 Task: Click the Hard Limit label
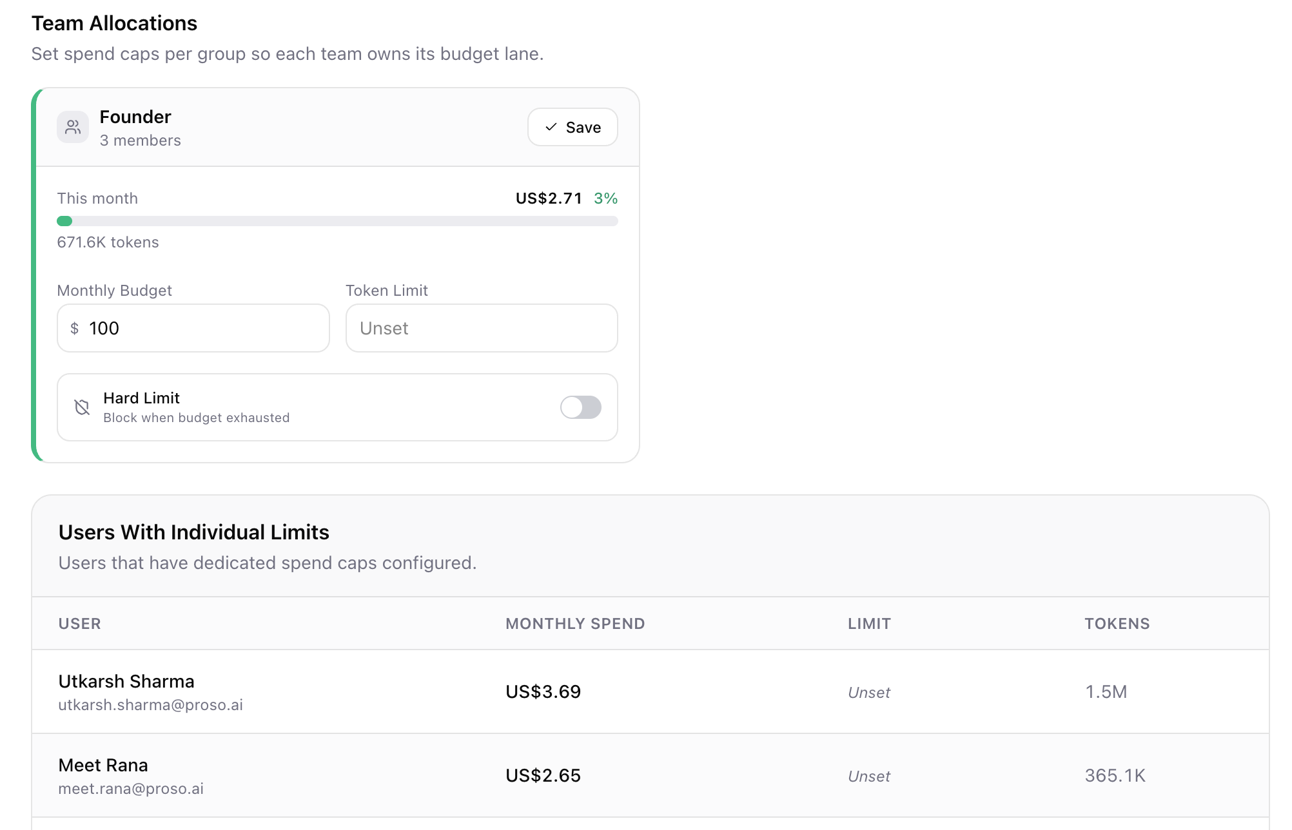[142, 398]
